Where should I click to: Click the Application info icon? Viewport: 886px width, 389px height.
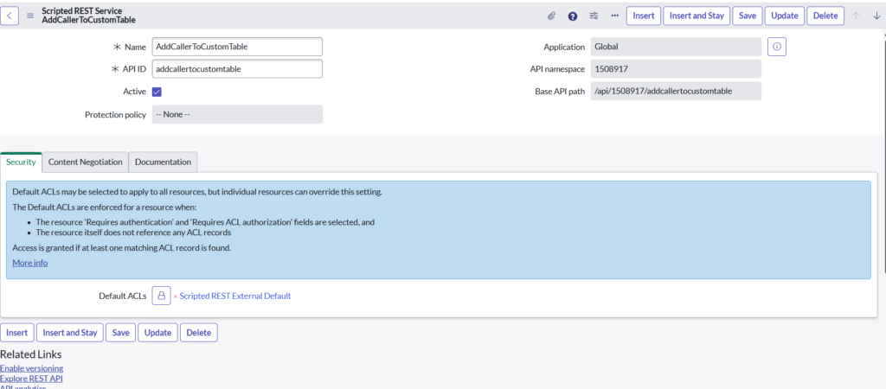click(x=776, y=47)
